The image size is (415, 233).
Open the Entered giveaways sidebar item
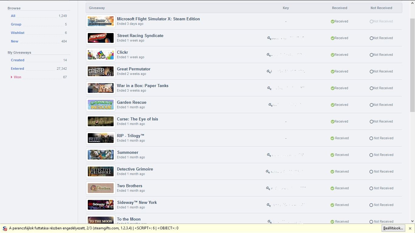coord(17,69)
